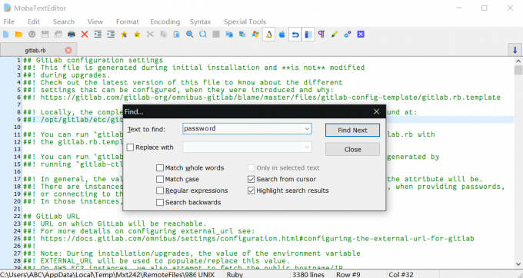Create a new file with toolbar icon
The image size is (523, 278).
coord(5,34)
